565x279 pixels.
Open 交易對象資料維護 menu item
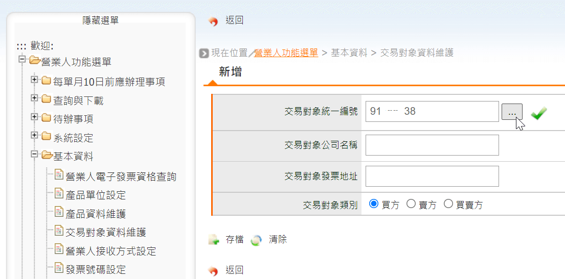click(x=106, y=232)
